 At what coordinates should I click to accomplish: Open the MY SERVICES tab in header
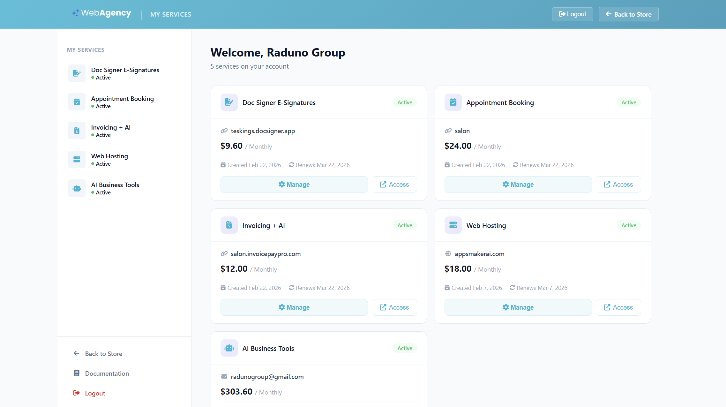(x=171, y=14)
